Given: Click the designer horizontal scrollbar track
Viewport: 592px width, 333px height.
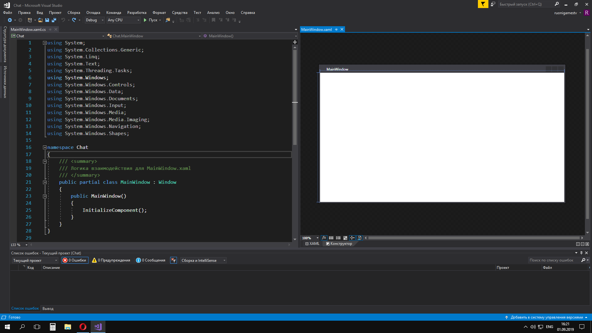Looking at the screenshot, I should (x=474, y=238).
